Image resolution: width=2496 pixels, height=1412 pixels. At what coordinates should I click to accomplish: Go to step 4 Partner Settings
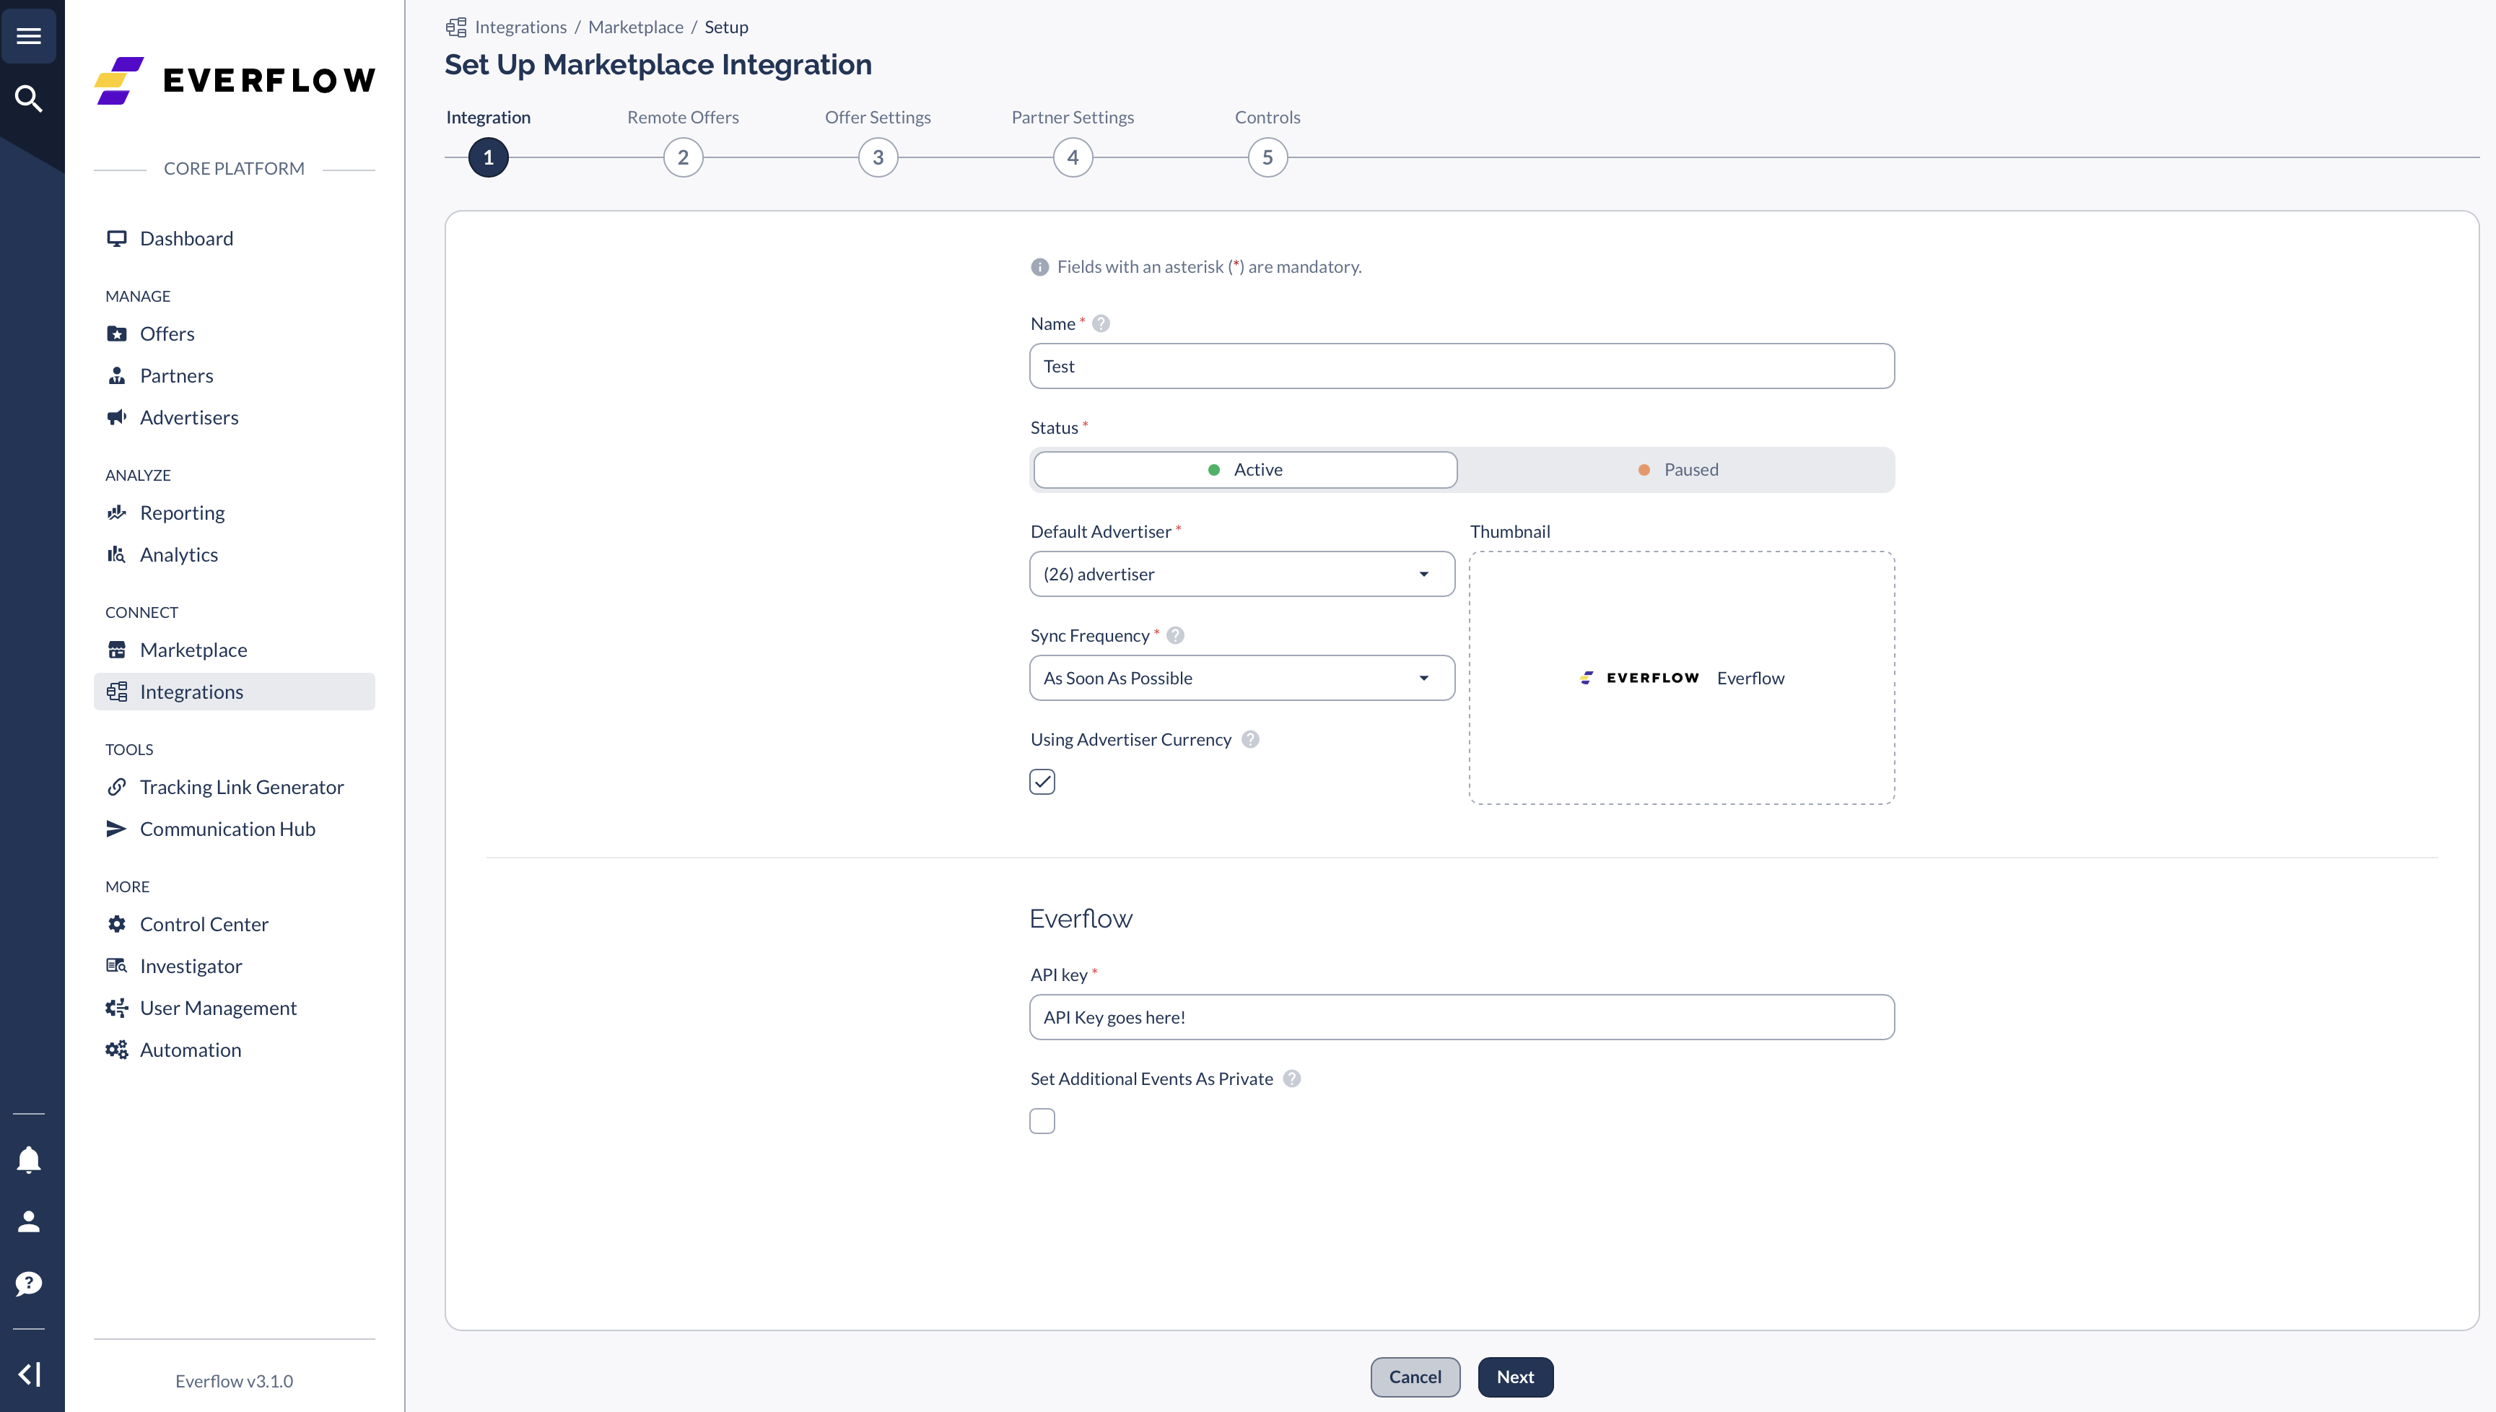[x=1073, y=157]
